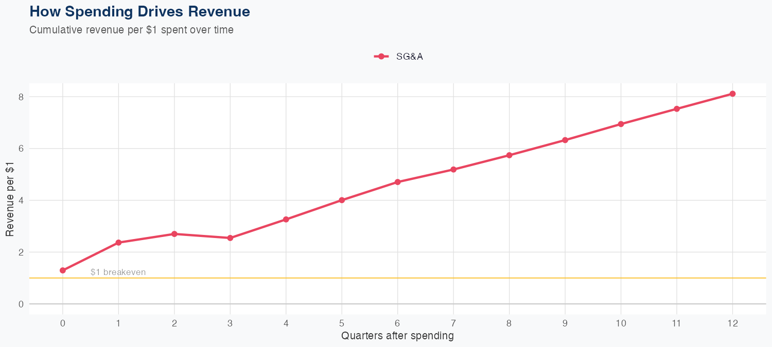Viewport: 772px width, 347px height.
Task: Select the dip point at quarter 3
Action: click(230, 238)
